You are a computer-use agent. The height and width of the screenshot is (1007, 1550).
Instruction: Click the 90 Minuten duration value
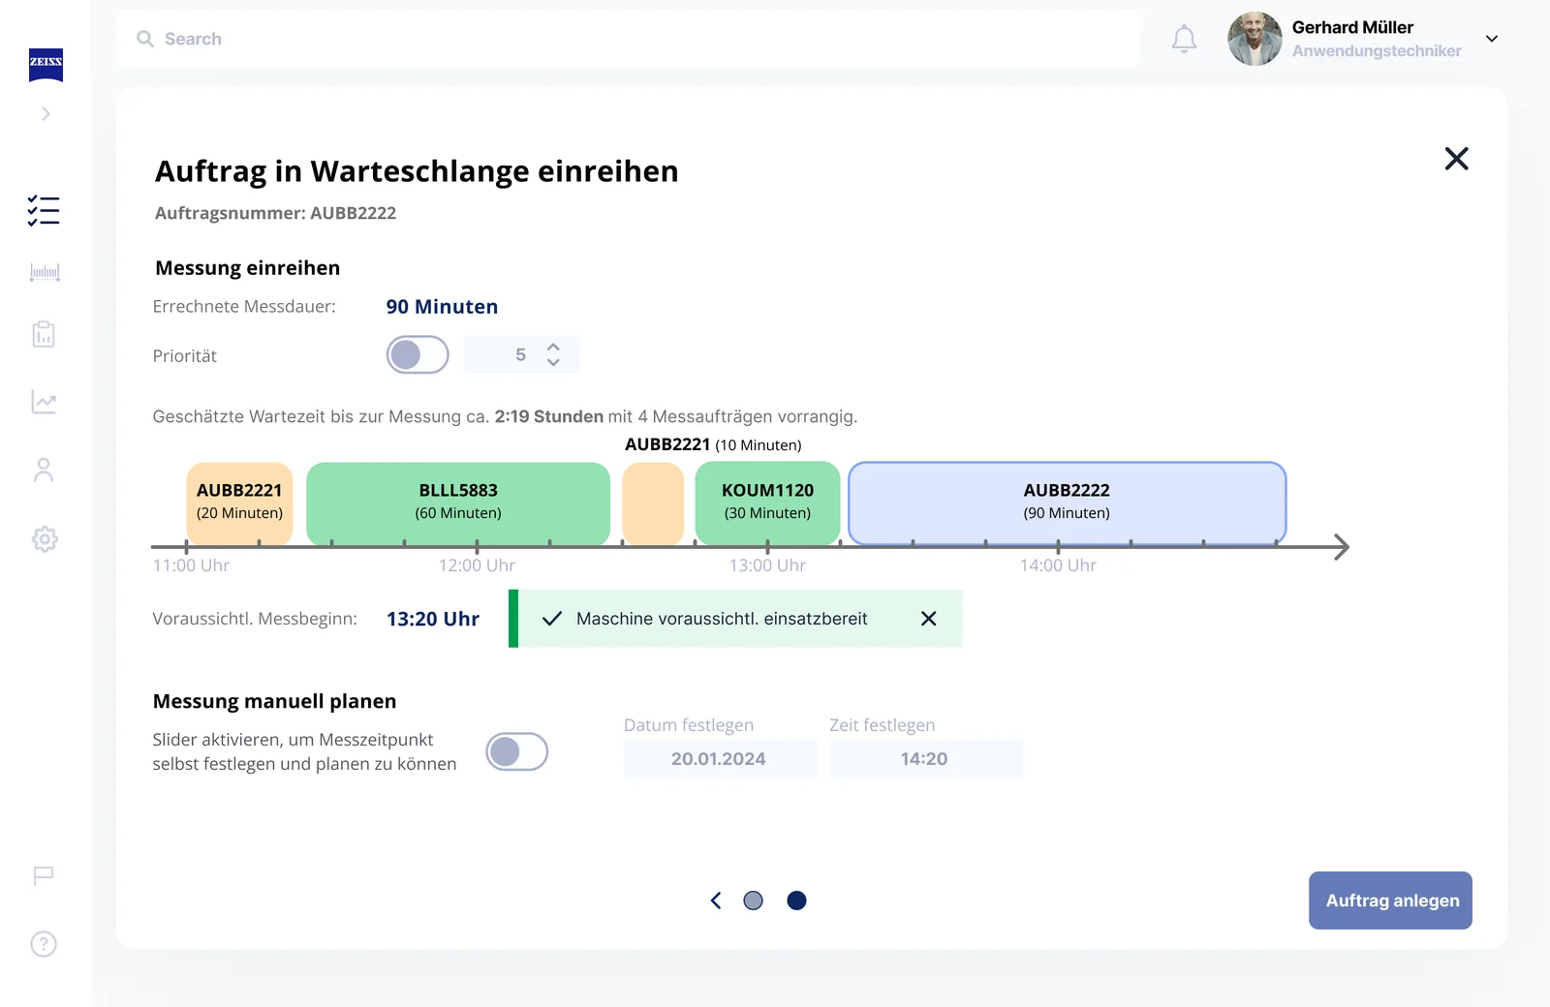[x=442, y=307]
